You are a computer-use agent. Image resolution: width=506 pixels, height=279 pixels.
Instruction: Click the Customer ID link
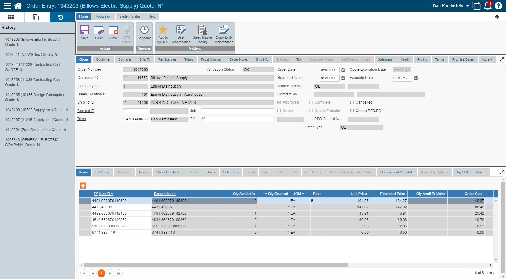coord(88,78)
